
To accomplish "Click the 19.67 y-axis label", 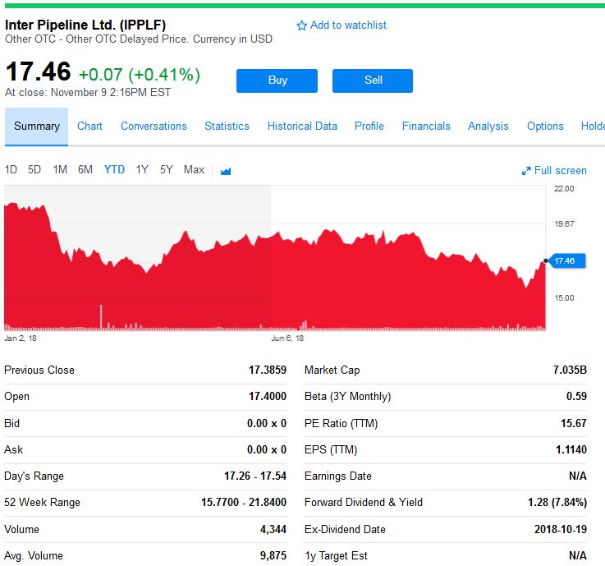I will pyautogui.click(x=564, y=224).
